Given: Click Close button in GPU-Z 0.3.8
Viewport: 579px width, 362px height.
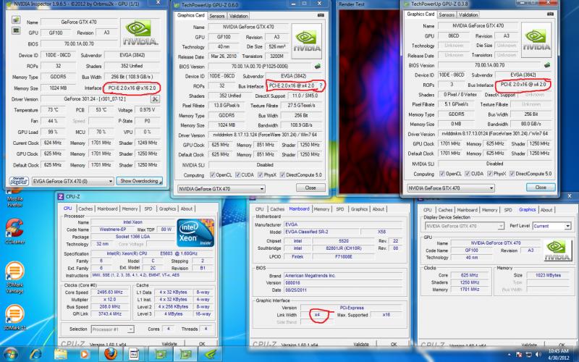Looking at the screenshot, I should click(541, 188).
